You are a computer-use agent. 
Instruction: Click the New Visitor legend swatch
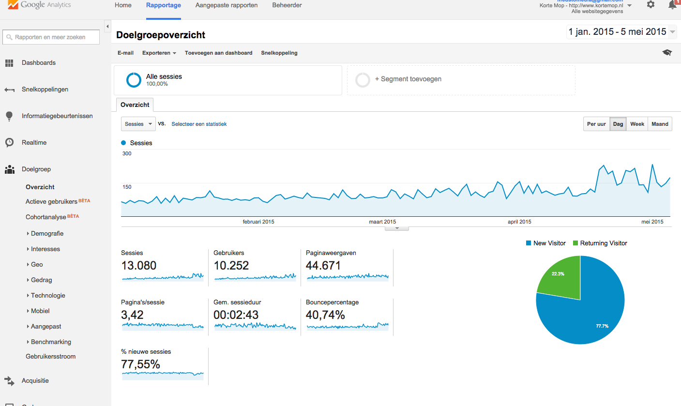[529, 243]
